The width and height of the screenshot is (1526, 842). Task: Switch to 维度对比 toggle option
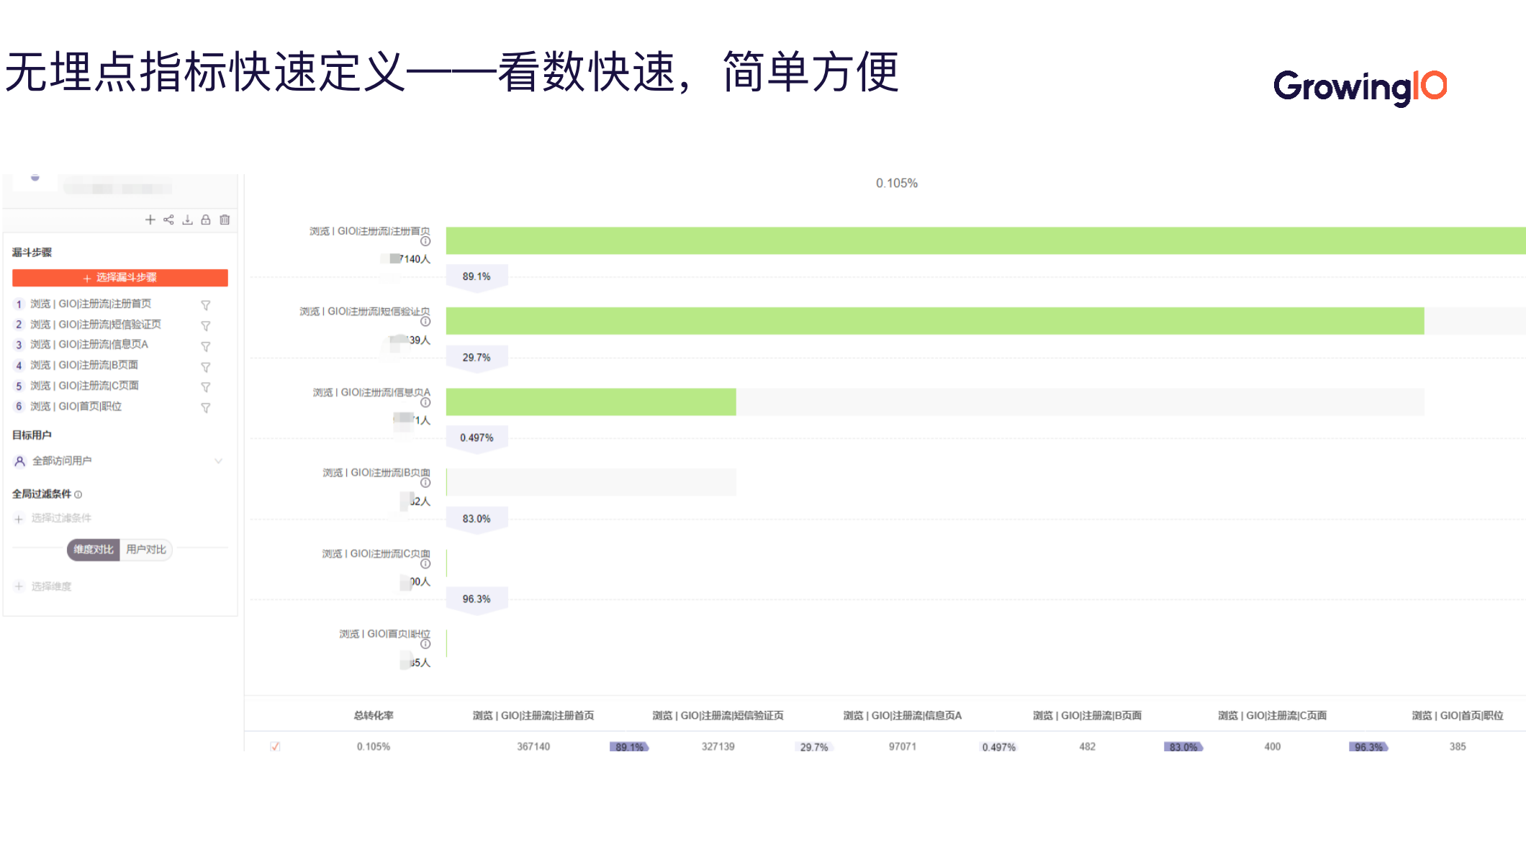(x=94, y=550)
